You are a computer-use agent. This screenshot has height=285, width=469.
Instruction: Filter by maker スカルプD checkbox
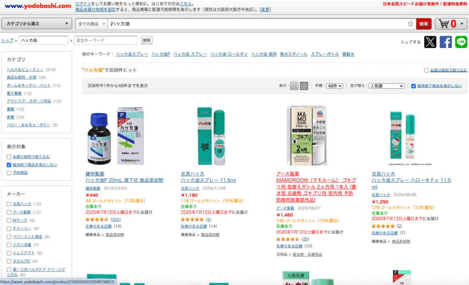click(9, 261)
